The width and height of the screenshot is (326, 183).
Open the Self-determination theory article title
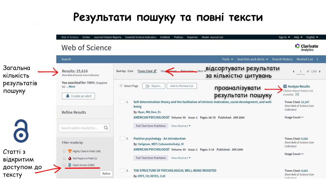click(203, 104)
